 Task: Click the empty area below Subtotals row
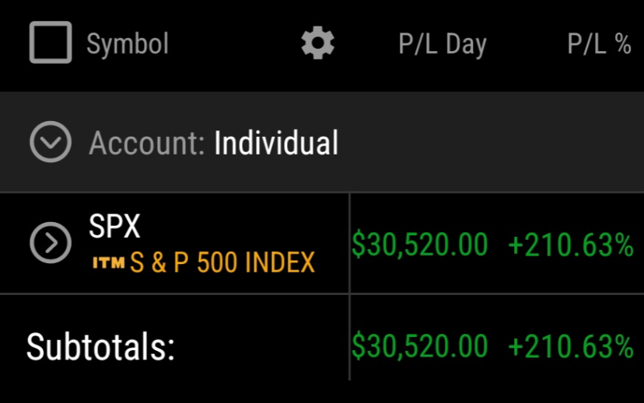(x=322, y=392)
